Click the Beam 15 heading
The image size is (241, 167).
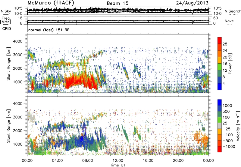117,3
